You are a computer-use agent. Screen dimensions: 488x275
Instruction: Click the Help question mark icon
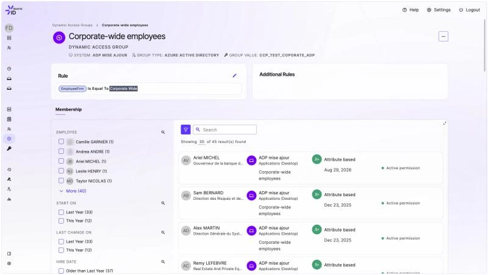tap(404, 10)
